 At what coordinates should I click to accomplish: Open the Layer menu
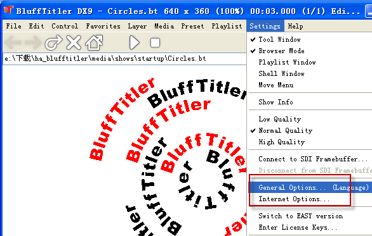[137, 26]
